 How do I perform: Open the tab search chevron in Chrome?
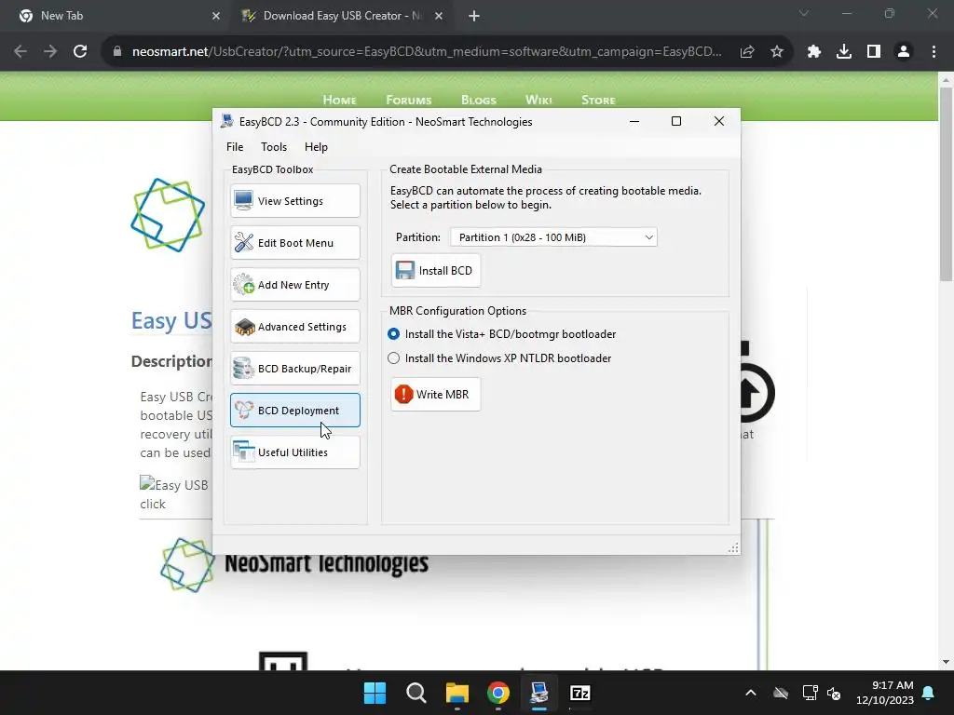click(804, 13)
